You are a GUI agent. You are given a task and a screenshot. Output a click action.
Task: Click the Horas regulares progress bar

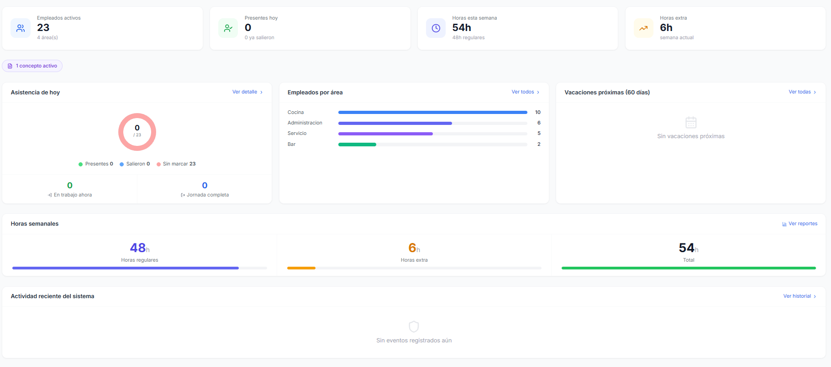click(140, 268)
